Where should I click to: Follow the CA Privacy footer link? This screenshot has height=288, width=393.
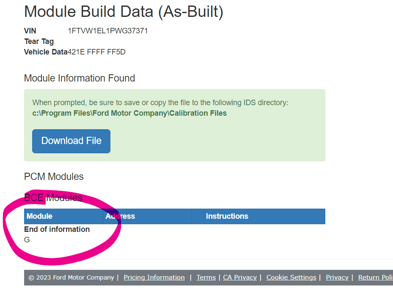(240, 277)
